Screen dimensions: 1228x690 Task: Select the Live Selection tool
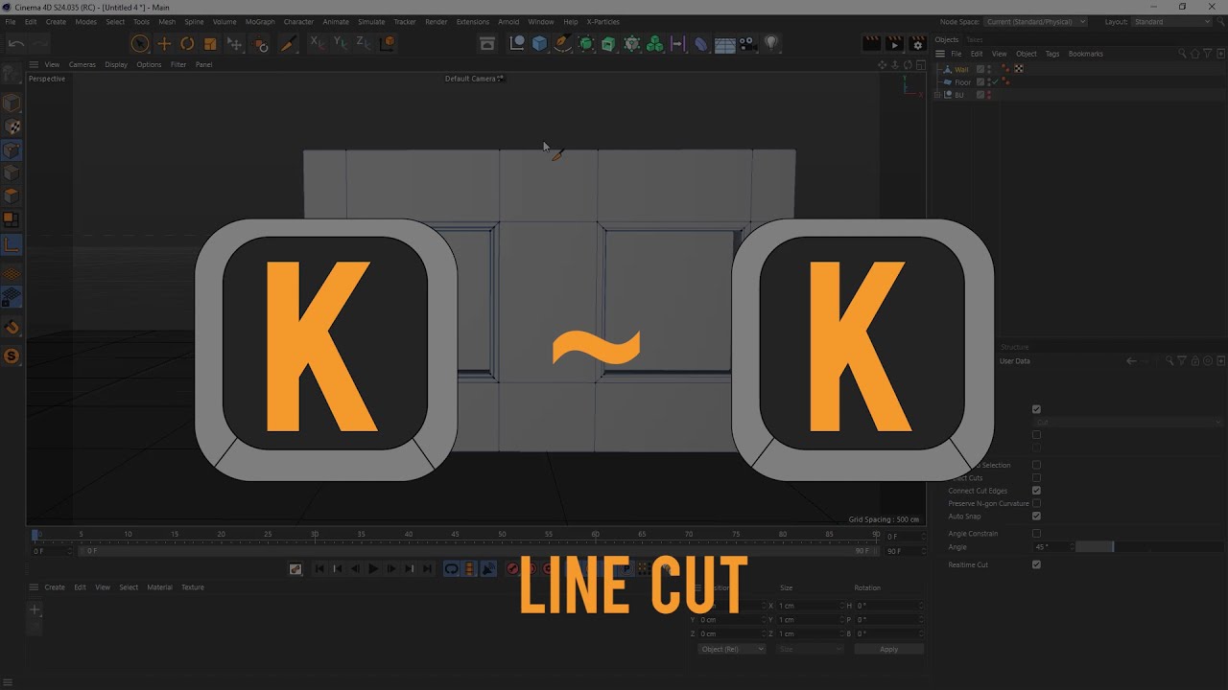coord(140,43)
